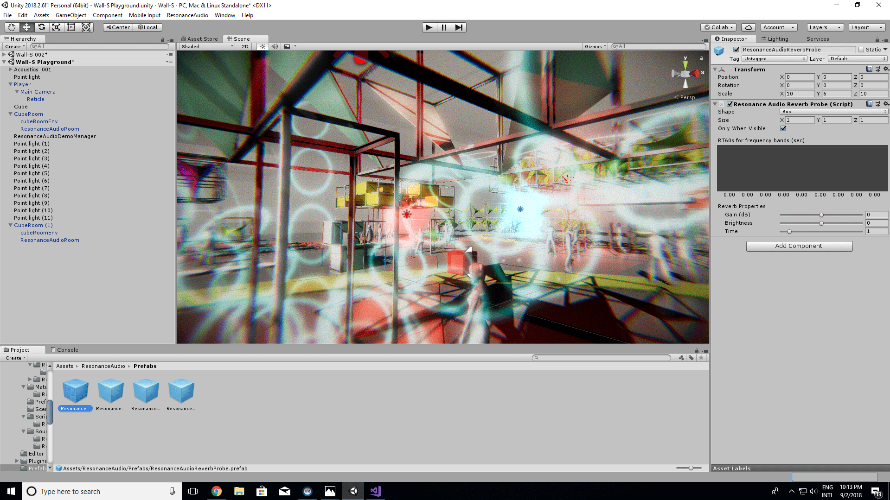Adjust the Gain (dB) slider
Screen dimensions: 890x500
pyautogui.click(x=821, y=215)
